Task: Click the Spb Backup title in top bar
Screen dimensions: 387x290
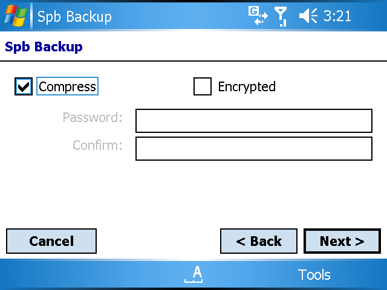Action: [74, 17]
